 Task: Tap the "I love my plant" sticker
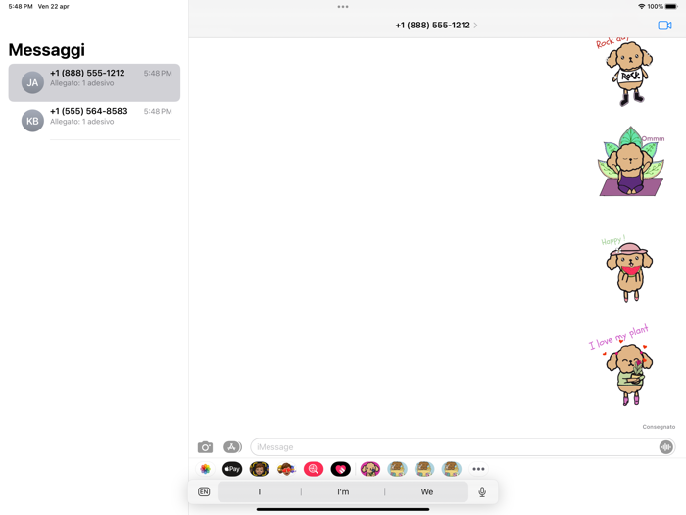[x=621, y=365]
